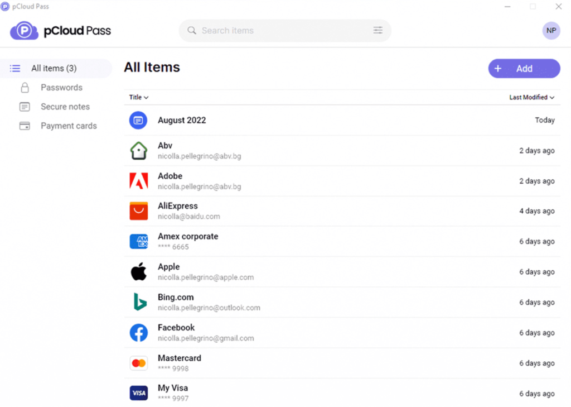Open the NP account avatar menu
The image size is (571, 407).
(x=551, y=31)
